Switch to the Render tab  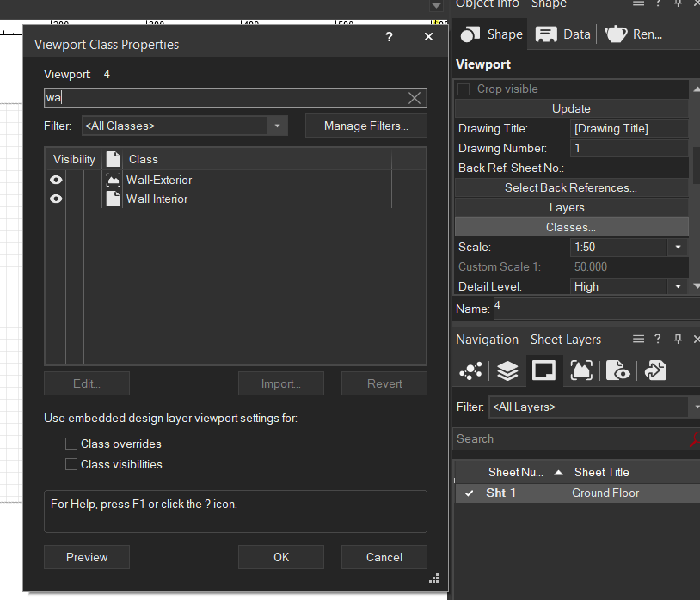634,34
